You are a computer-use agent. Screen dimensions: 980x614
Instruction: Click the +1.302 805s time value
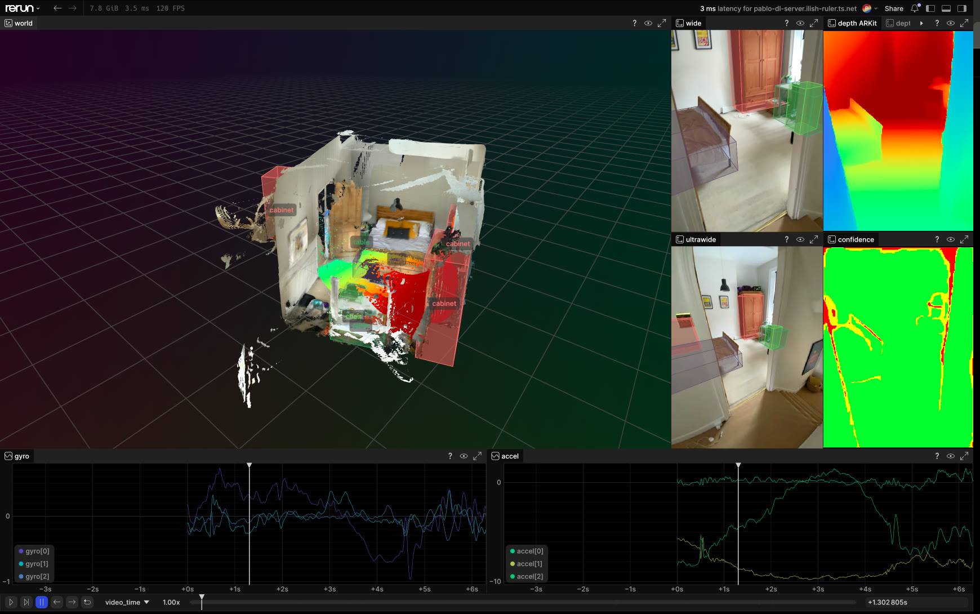coord(888,602)
